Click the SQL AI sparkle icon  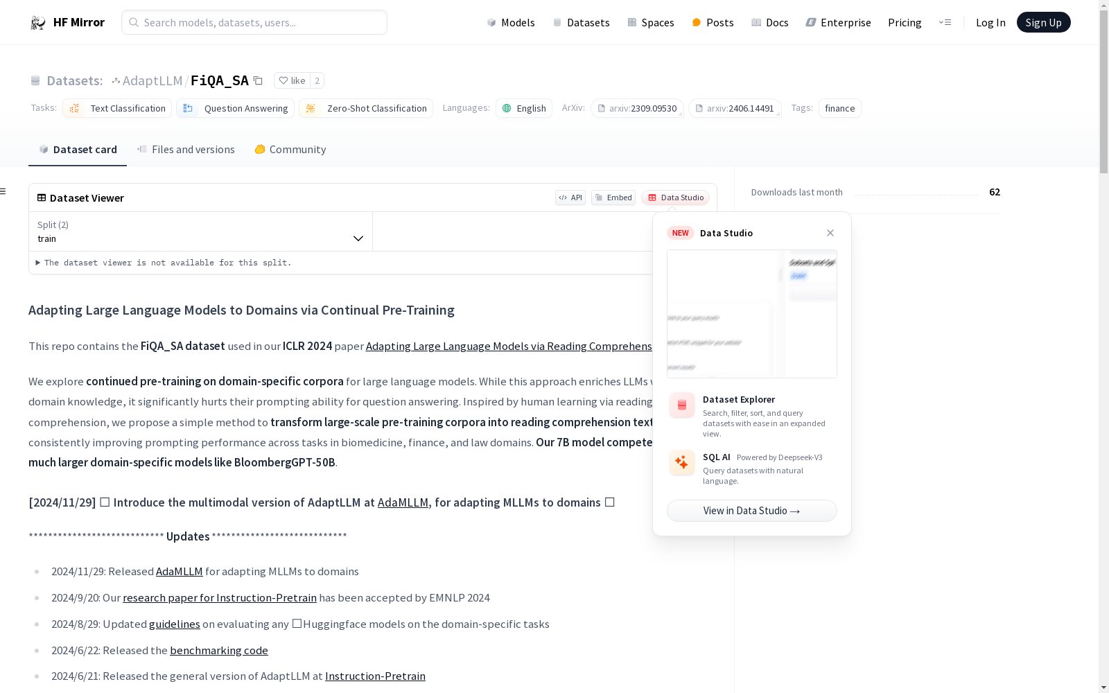(682, 462)
